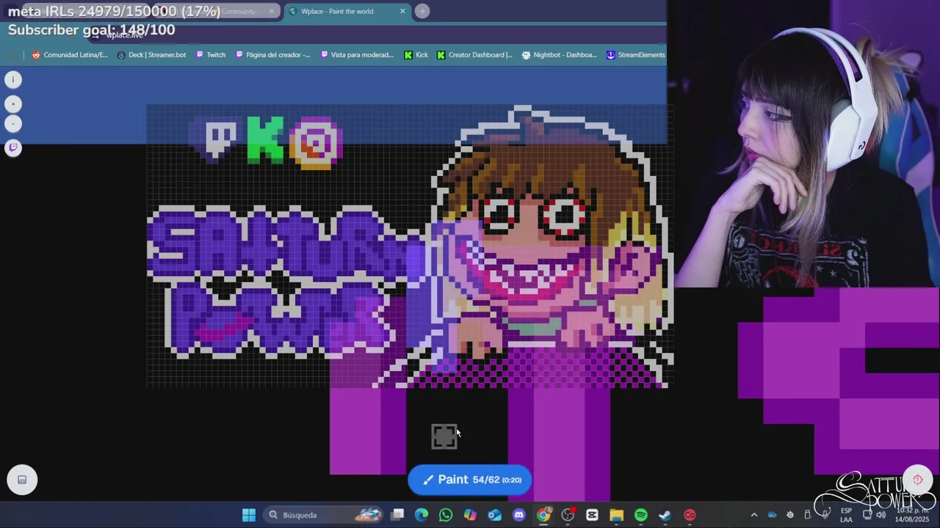The width and height of the screenshot is (940, 528).
Task: Open the red circular app on taskbar
Action: 690,515
